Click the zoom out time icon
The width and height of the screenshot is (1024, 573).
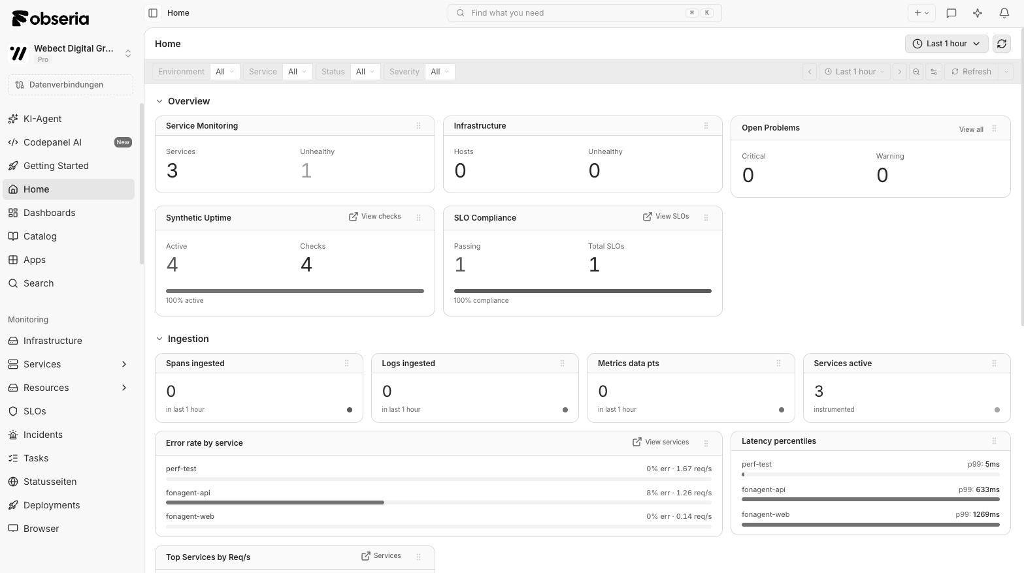tap(916, 72)
